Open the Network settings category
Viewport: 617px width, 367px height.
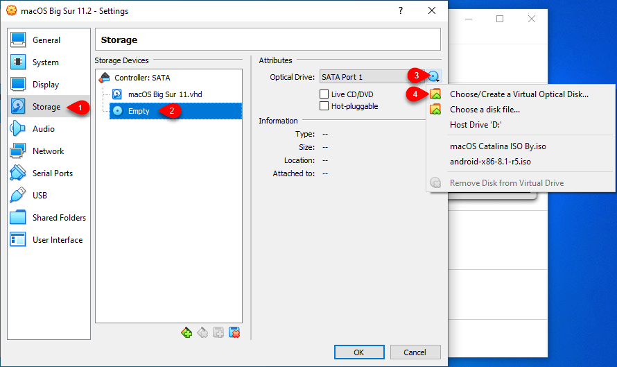pyautogui.click(x=49, y=151)
